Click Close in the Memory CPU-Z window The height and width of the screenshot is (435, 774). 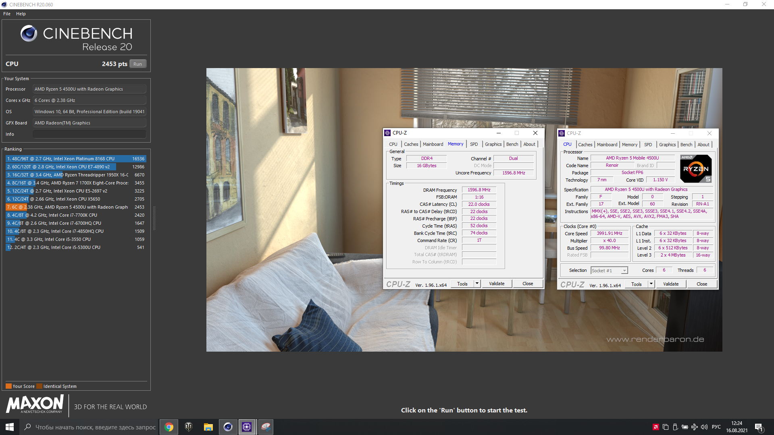click(528, 284)
